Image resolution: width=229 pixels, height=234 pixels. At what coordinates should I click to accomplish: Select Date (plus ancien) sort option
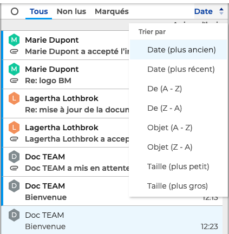point(178,50)
